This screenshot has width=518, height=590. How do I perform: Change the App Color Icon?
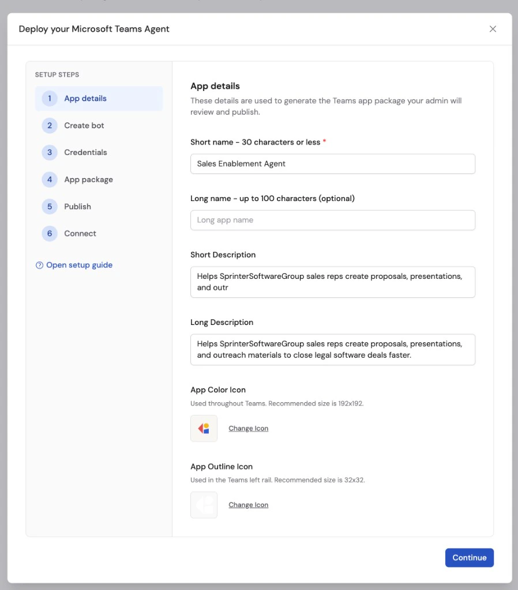[x=248, y=428]
